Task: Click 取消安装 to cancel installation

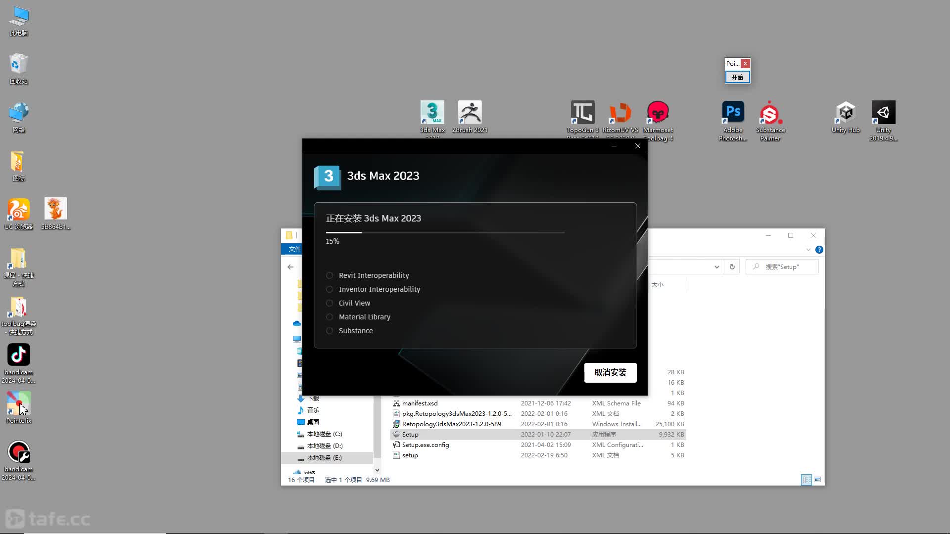Action: click(x=610, y=373)
